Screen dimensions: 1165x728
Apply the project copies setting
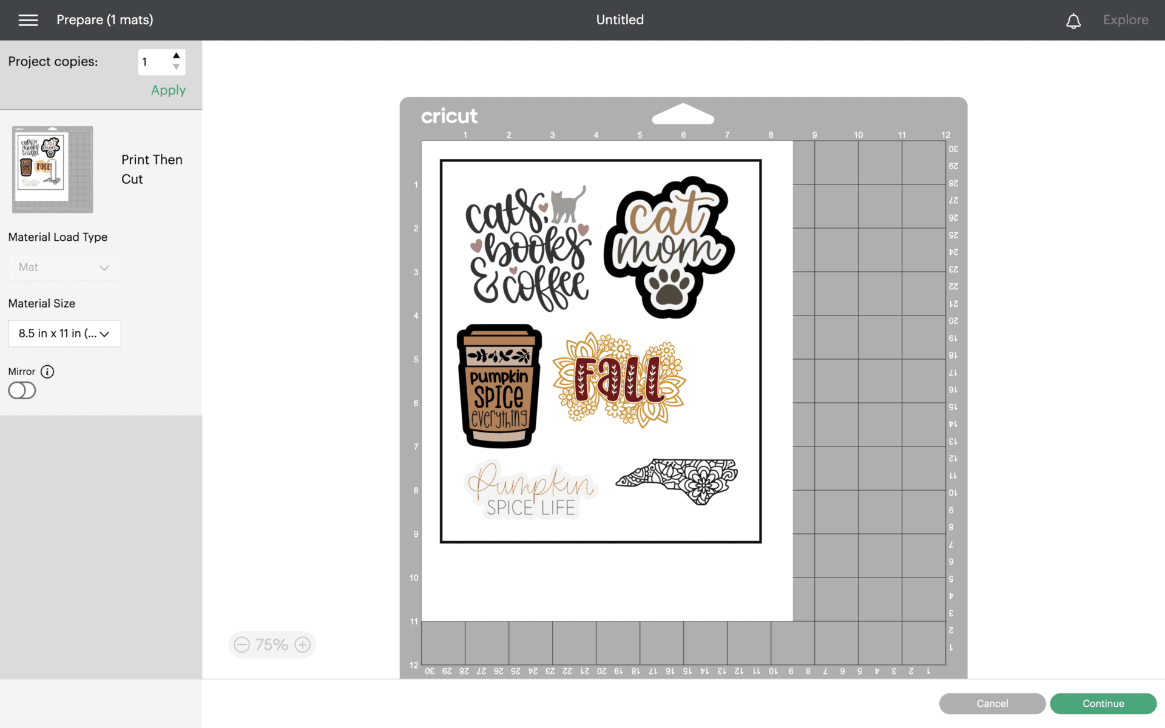167,90
